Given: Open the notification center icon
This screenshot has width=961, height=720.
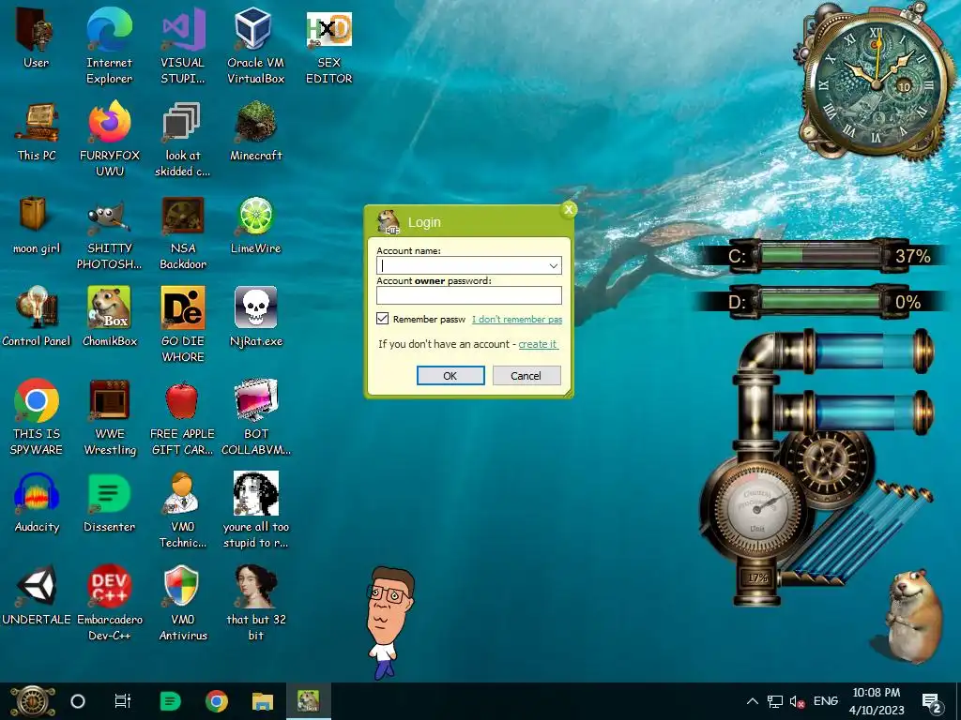Looking at the screenshot, I should pyautogui.click(x=932, y=702).
